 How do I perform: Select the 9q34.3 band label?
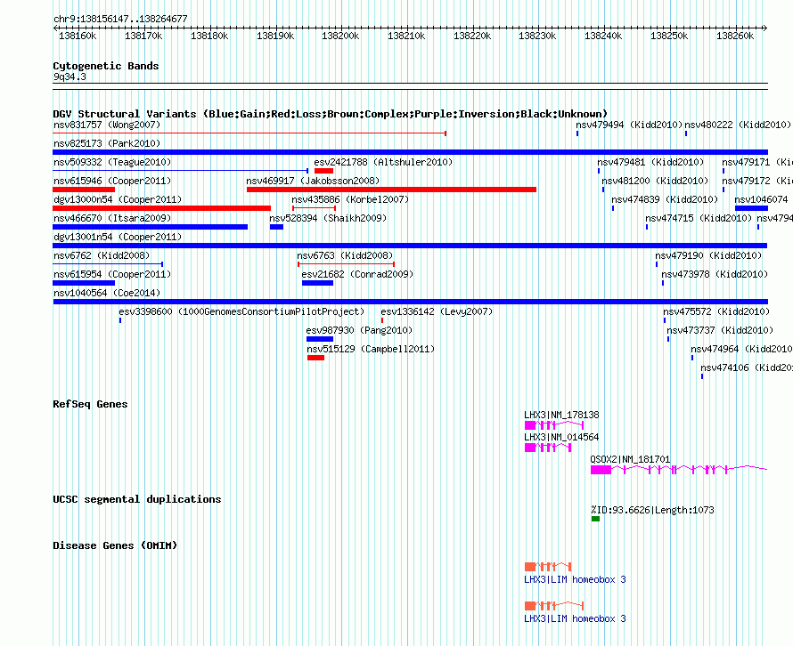(69, 77)
